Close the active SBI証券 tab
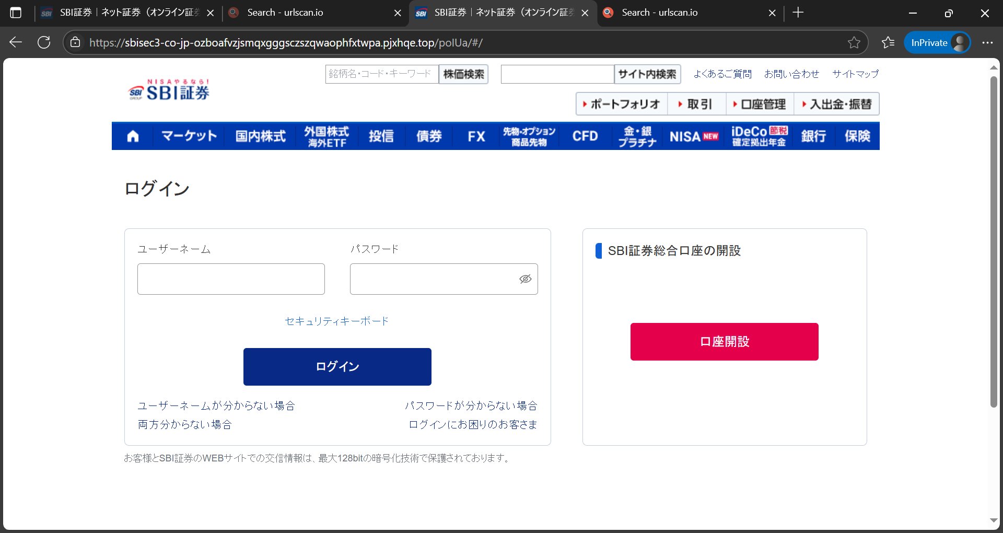 [x=585, y=13]
